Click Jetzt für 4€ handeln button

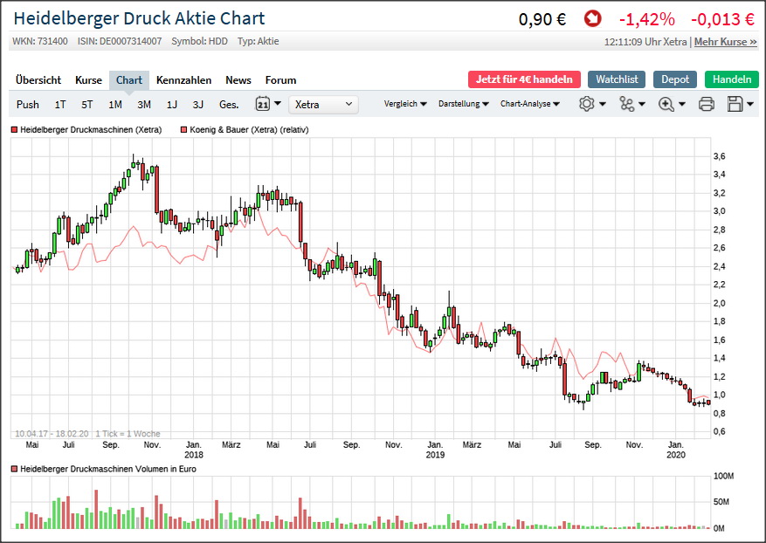524,79
